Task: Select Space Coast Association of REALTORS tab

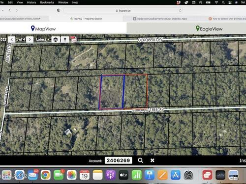Action: point(25,19)
